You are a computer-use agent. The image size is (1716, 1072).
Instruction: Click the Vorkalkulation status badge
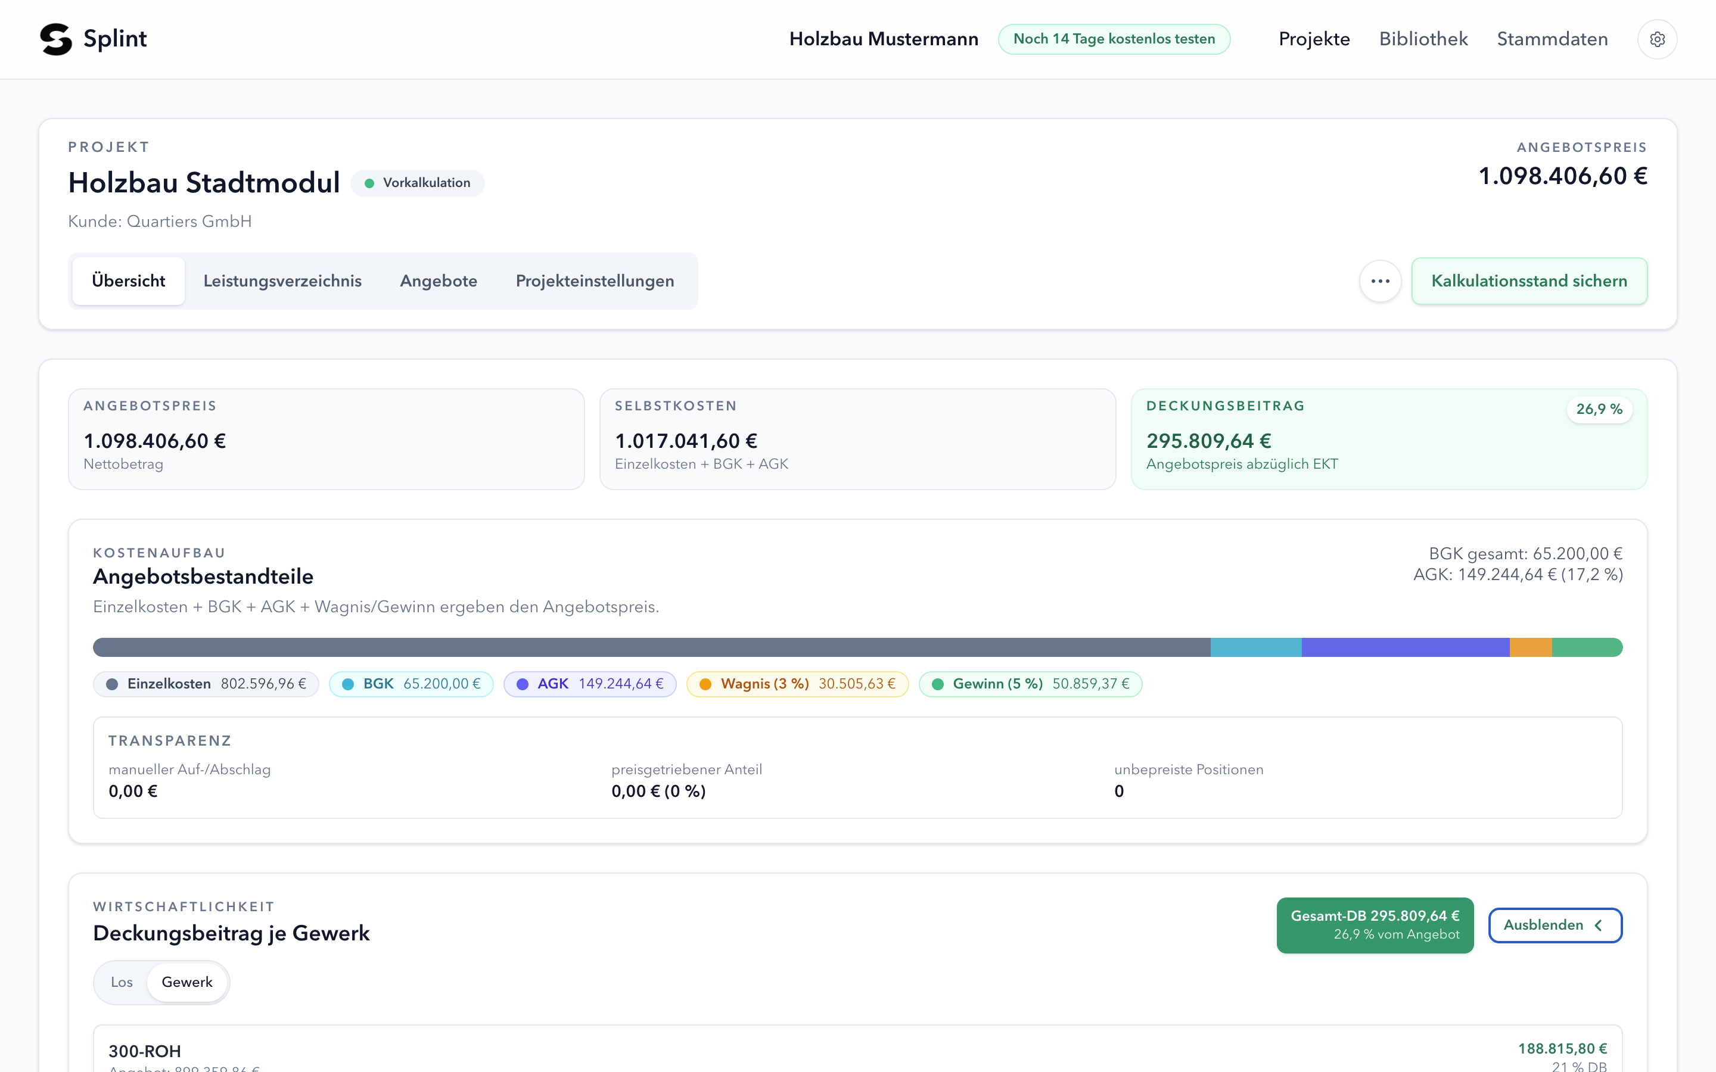point(418,183)
